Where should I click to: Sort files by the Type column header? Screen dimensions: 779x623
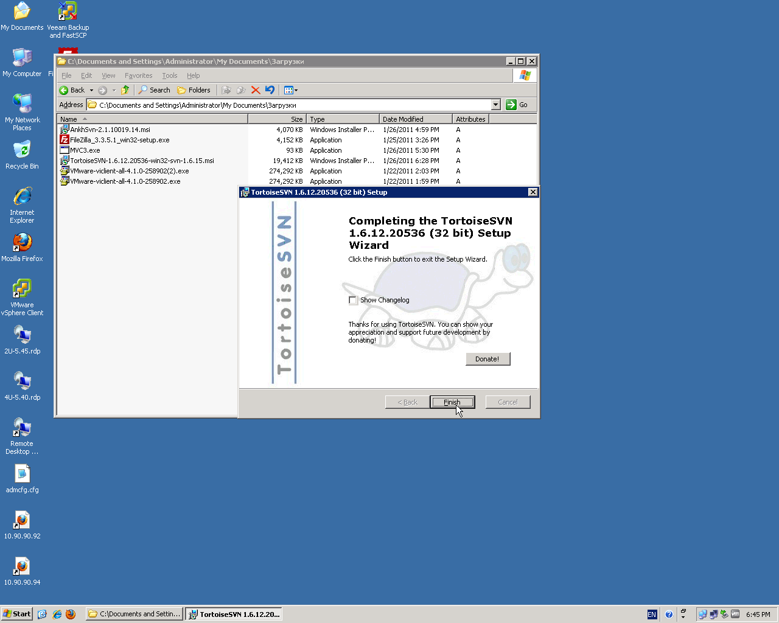coord(343,119)
